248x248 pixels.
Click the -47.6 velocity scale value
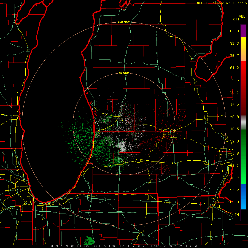[233, 153]
